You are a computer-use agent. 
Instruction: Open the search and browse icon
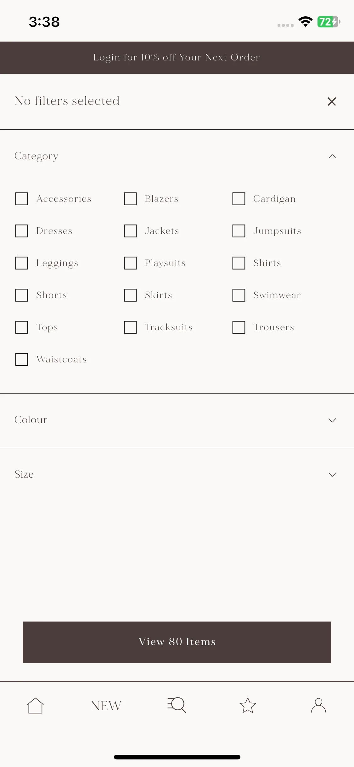pyautogui.click(x=177, y=705)
